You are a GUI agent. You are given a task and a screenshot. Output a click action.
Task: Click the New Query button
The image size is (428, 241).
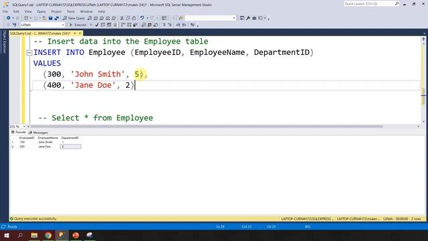74,18
